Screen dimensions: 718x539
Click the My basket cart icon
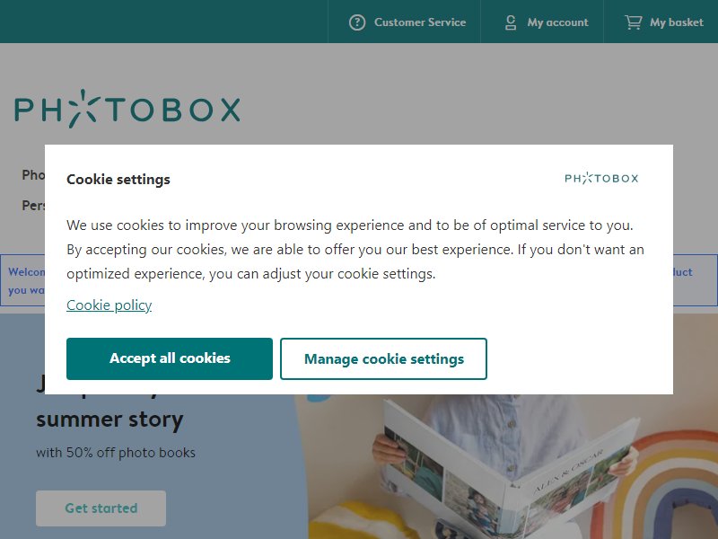click(x=634, y=22)
